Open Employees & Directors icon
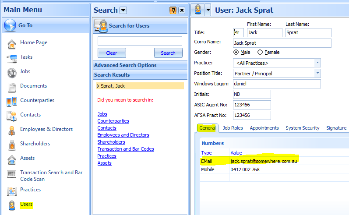Viewport: 349px width, 215px height. [12, 130]
